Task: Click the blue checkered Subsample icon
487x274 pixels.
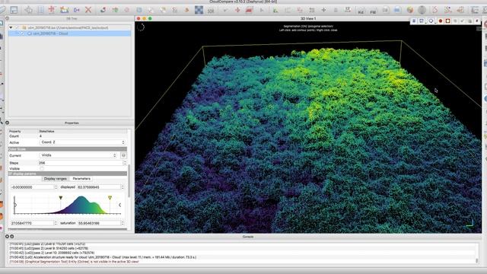Action: [x=199, y=10]
